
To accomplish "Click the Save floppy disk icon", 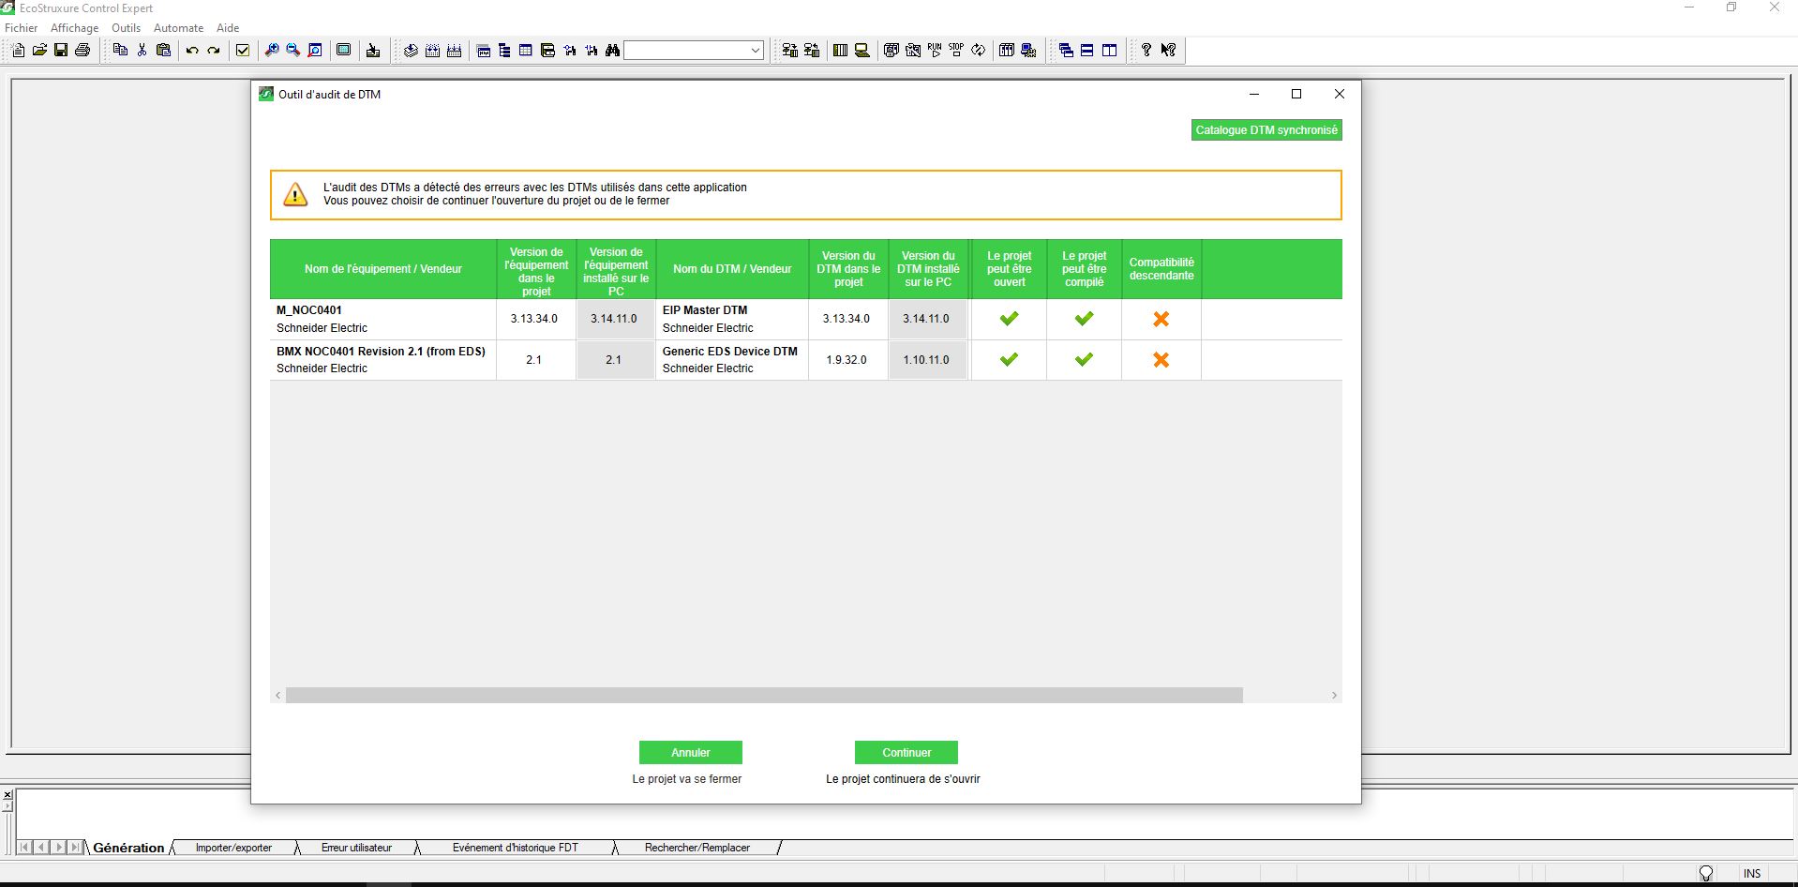I will (x=61, y=51).
